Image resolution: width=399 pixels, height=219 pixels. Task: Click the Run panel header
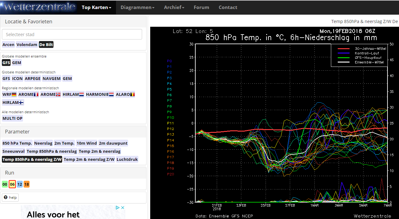[73, 173]
